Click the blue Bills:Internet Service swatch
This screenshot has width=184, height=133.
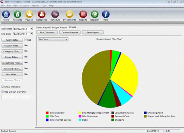47,120
